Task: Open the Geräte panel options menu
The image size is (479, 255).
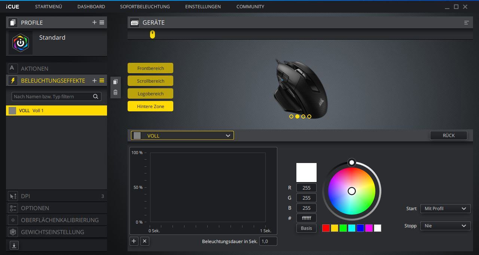Action: click(466, 22)
